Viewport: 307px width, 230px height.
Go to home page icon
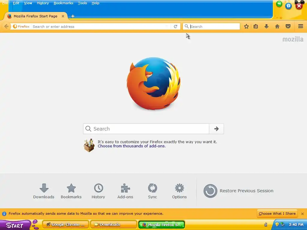coord(277,26)
